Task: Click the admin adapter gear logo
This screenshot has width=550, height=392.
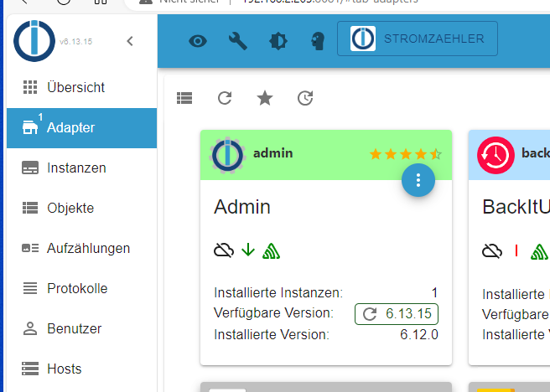Action: tap(228, 155)
